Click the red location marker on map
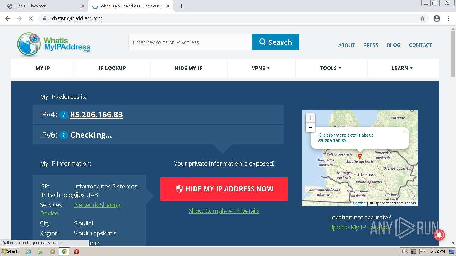 [360, 156]
